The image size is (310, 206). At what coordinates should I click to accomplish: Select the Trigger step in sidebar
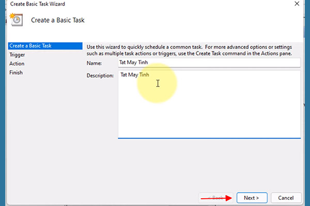click(x=17, y=55)
